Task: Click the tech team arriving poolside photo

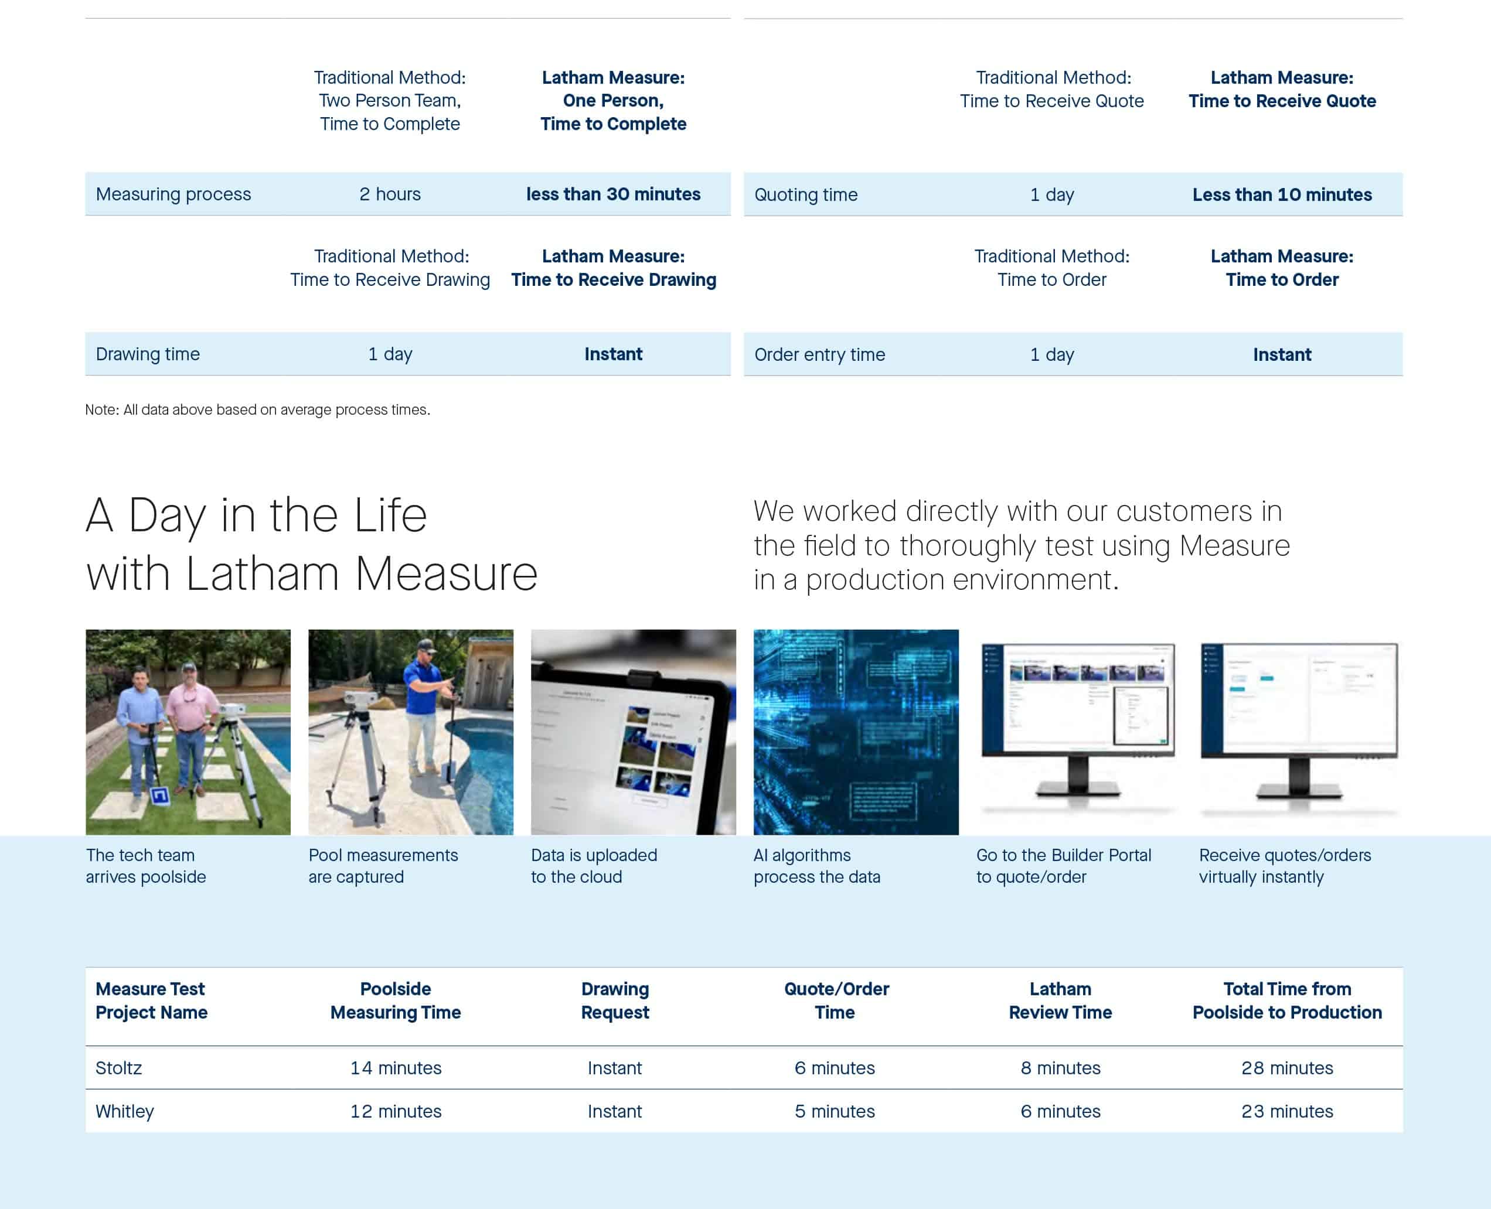Action: (188, 731)
